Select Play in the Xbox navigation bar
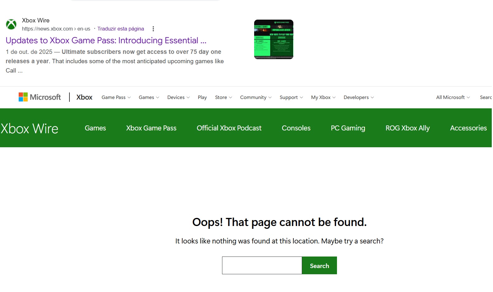Screen dimensions: 493x292 (202, 97)
